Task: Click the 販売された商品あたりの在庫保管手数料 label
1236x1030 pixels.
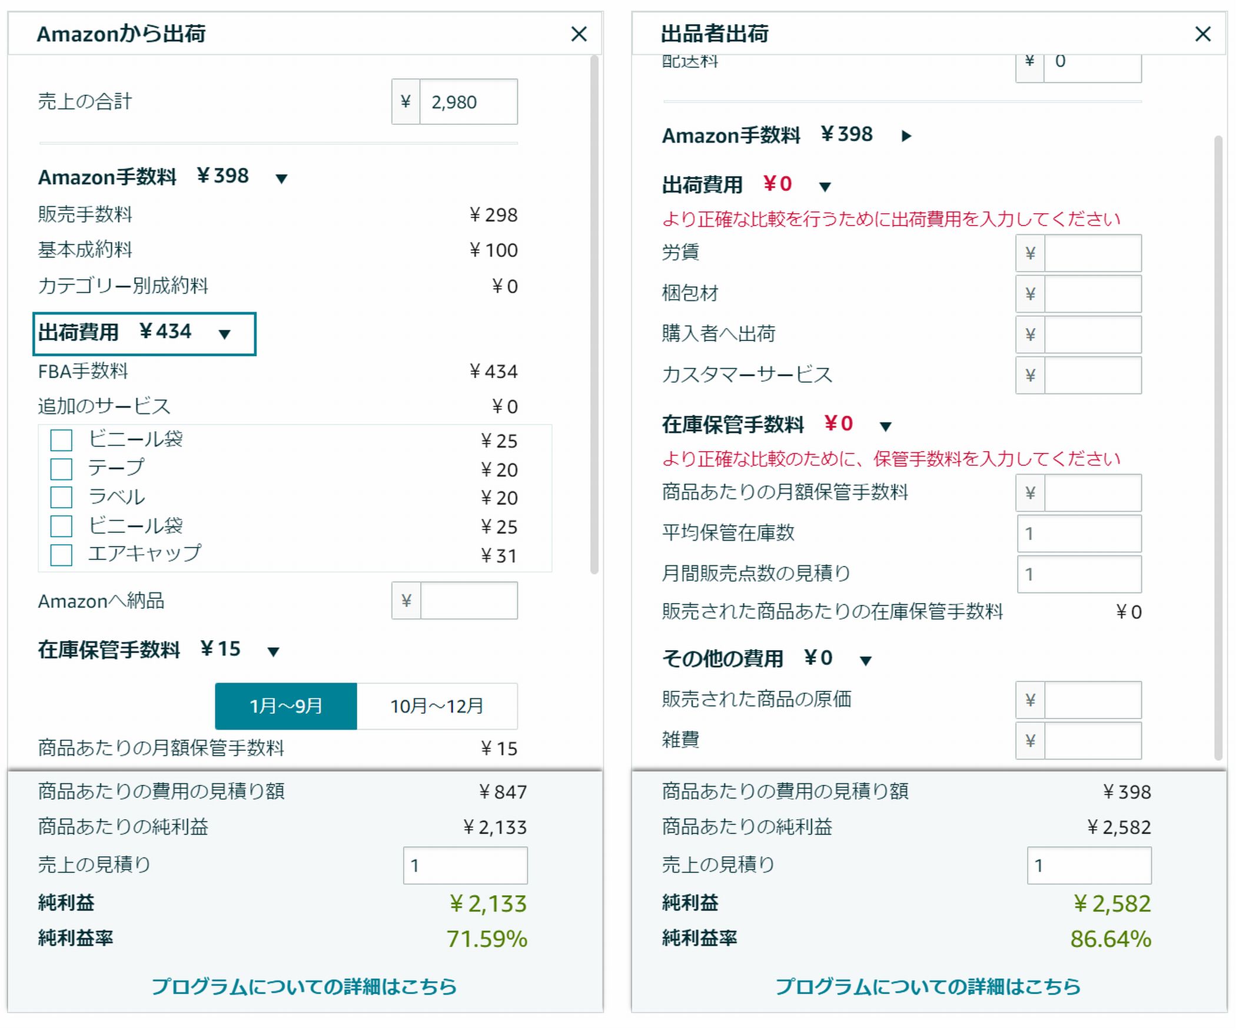Action: pos(832,611)
